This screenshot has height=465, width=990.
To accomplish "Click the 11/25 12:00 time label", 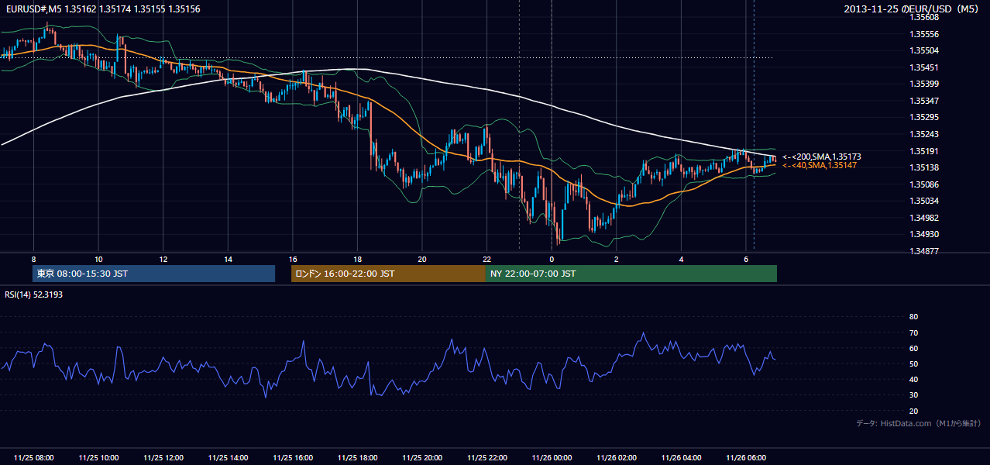I will [x=163, y=458].
